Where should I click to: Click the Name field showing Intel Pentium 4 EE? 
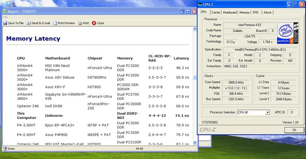pos(250,25)
